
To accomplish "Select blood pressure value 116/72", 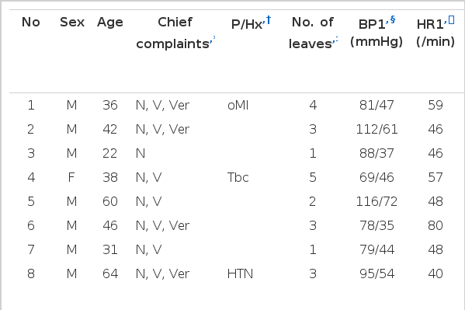I will pyautogui.click(x=377, y=202).
